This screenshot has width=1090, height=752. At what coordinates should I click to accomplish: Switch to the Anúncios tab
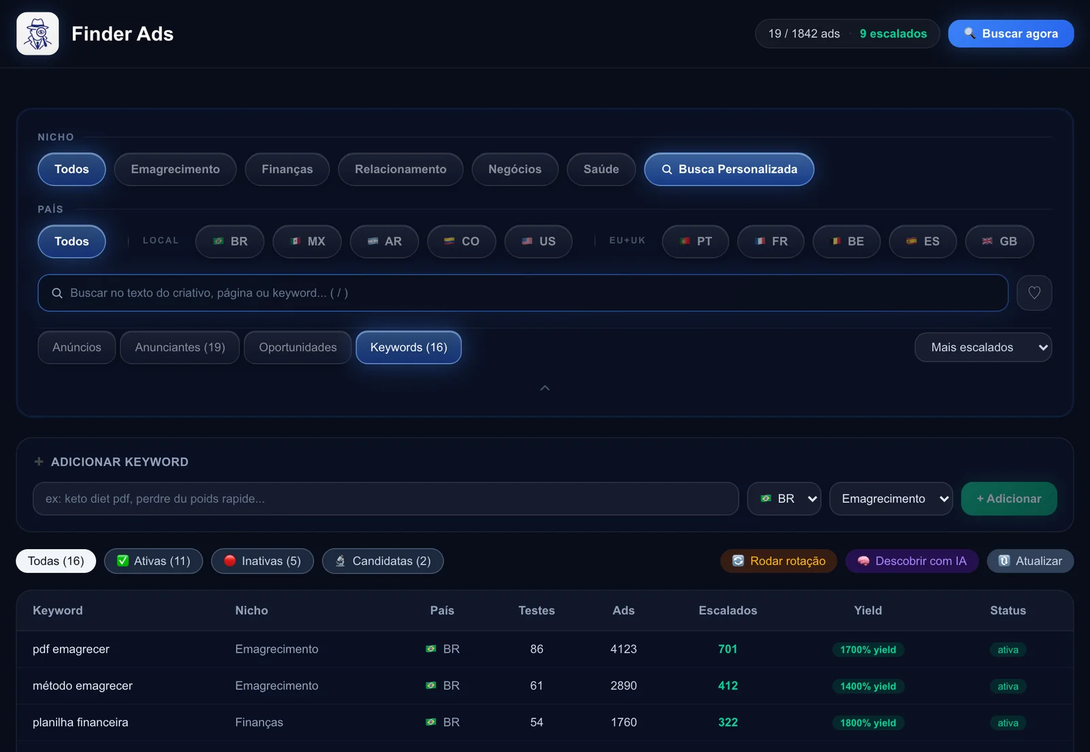click(x=77, y=348)
